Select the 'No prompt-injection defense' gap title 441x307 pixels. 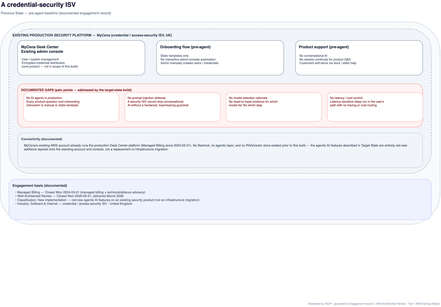(147, 98)
